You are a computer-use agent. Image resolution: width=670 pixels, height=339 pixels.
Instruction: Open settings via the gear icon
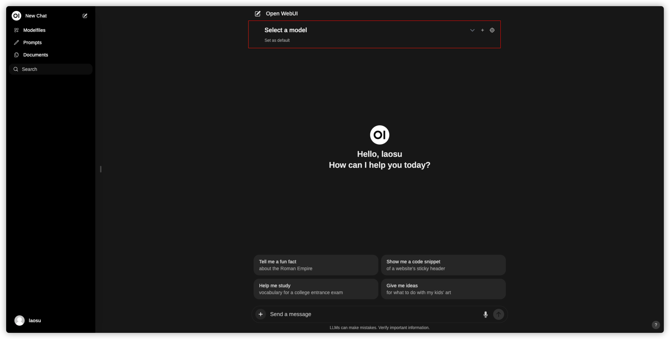pyautogui.click(x=492, y=30)
